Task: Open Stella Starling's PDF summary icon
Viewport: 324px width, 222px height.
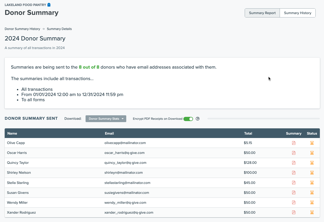Action: [x=294, y=183]
